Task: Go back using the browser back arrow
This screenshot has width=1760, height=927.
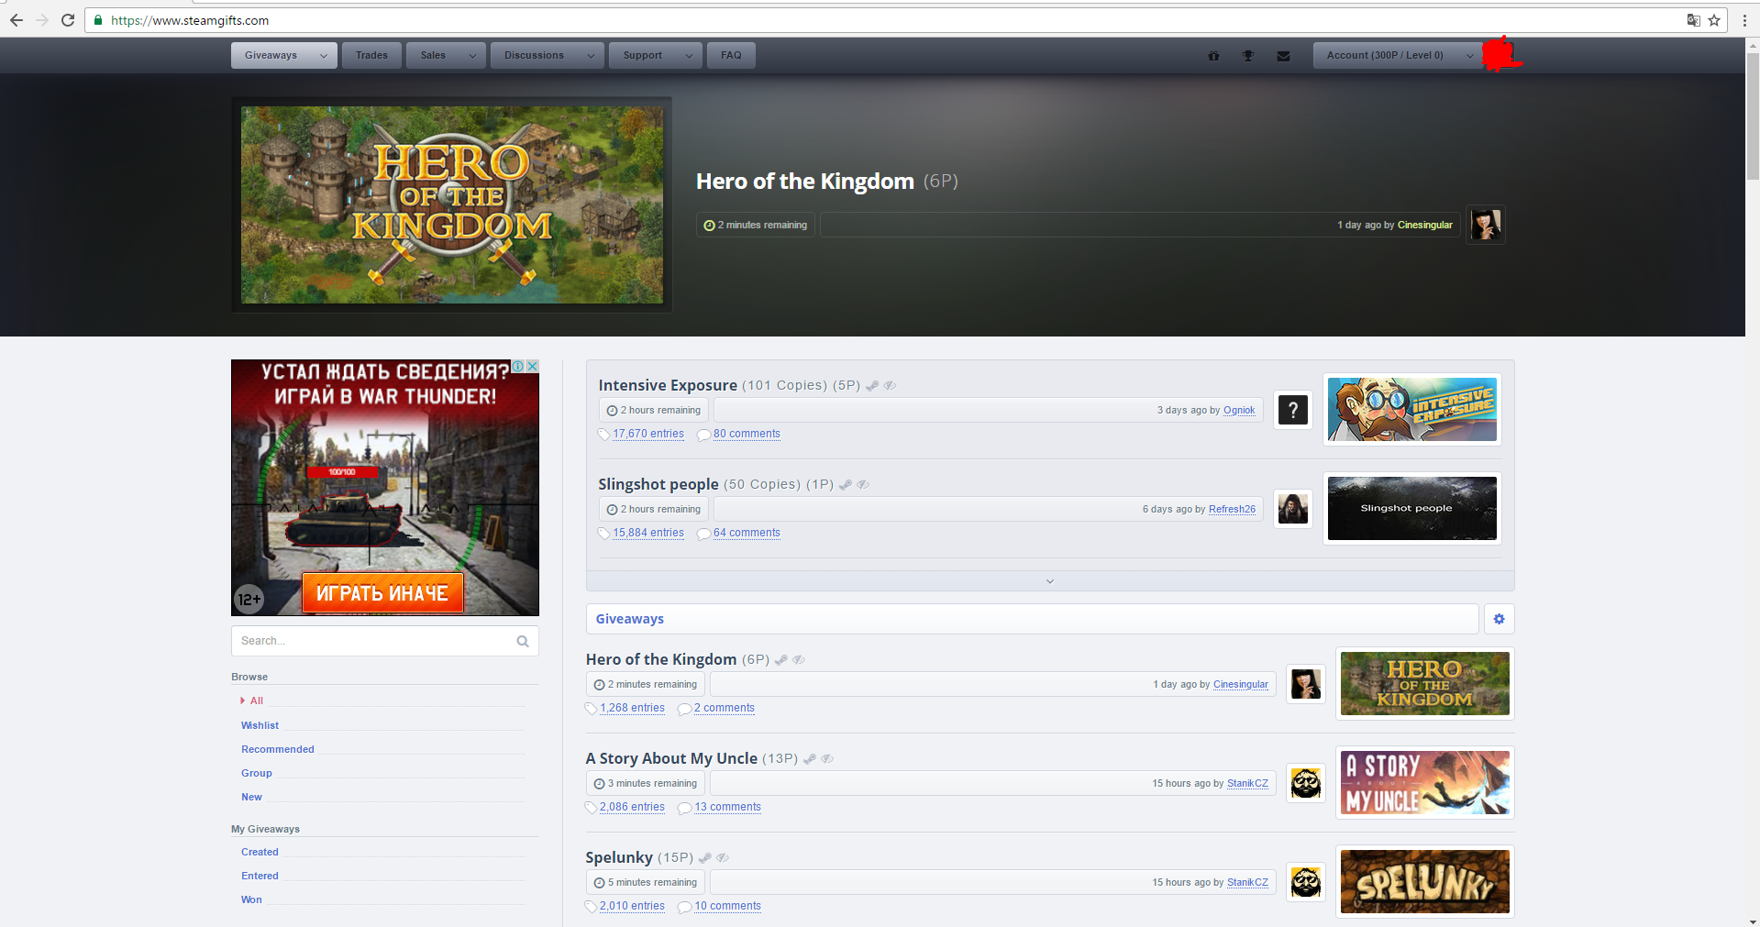Action: click(17, 20)
